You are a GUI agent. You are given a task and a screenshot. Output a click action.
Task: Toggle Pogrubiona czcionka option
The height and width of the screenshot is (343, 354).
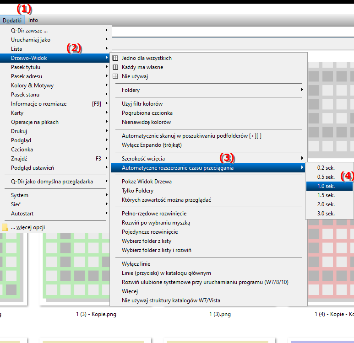(208, 113)
